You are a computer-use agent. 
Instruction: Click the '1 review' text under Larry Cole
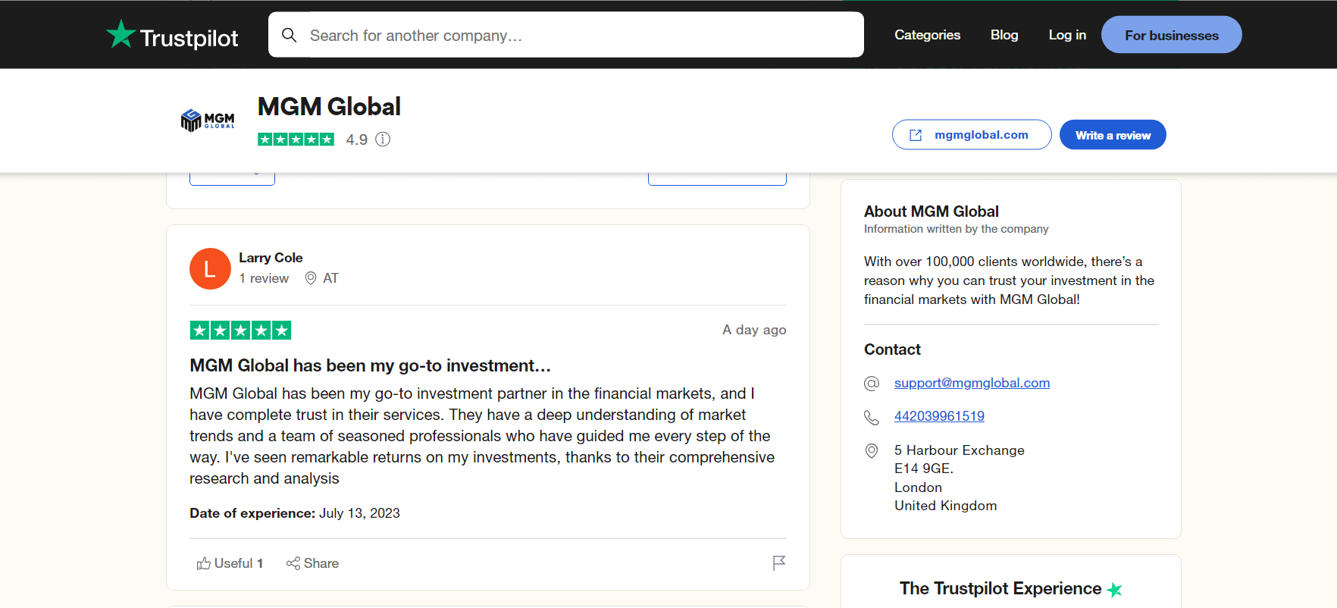264,278
